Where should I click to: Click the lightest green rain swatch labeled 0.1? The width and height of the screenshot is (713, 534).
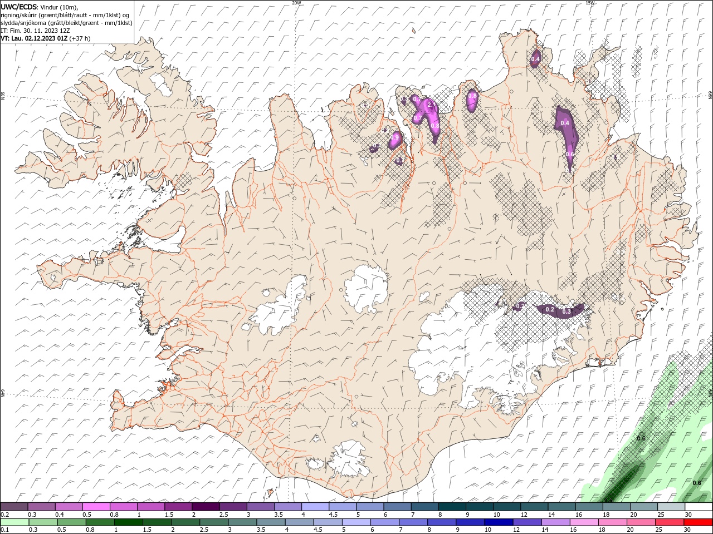click(x=15, y=522)
